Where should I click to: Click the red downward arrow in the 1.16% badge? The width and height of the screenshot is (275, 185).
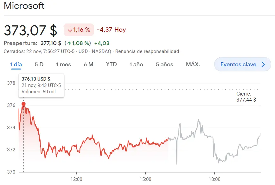pyautogui.click(x=70, y=30)
